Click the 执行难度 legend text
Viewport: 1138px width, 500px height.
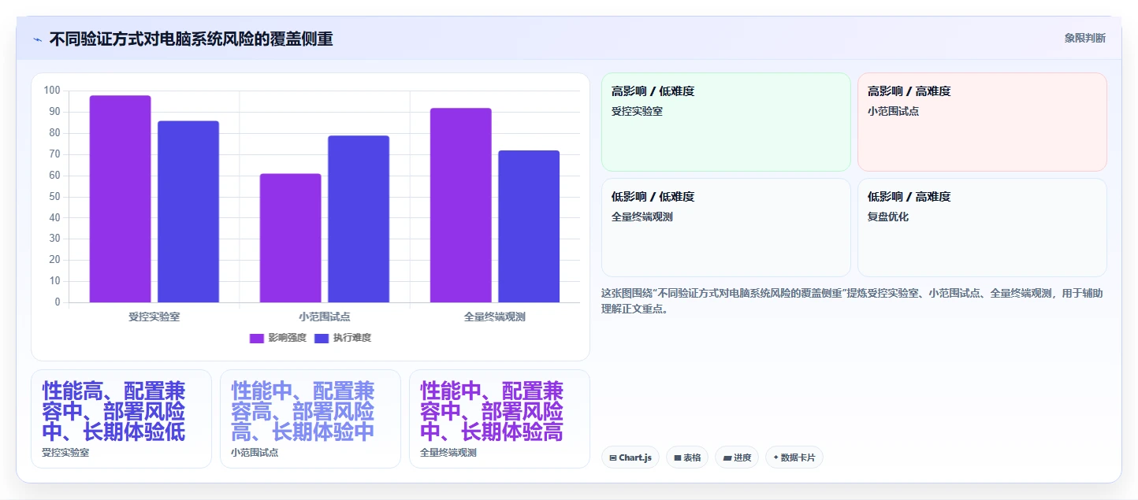(351, 338)
